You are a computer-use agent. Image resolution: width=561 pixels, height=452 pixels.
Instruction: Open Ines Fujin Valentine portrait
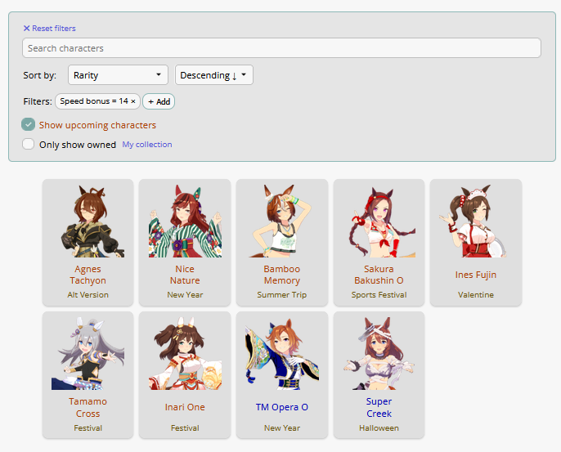(475, 222)
